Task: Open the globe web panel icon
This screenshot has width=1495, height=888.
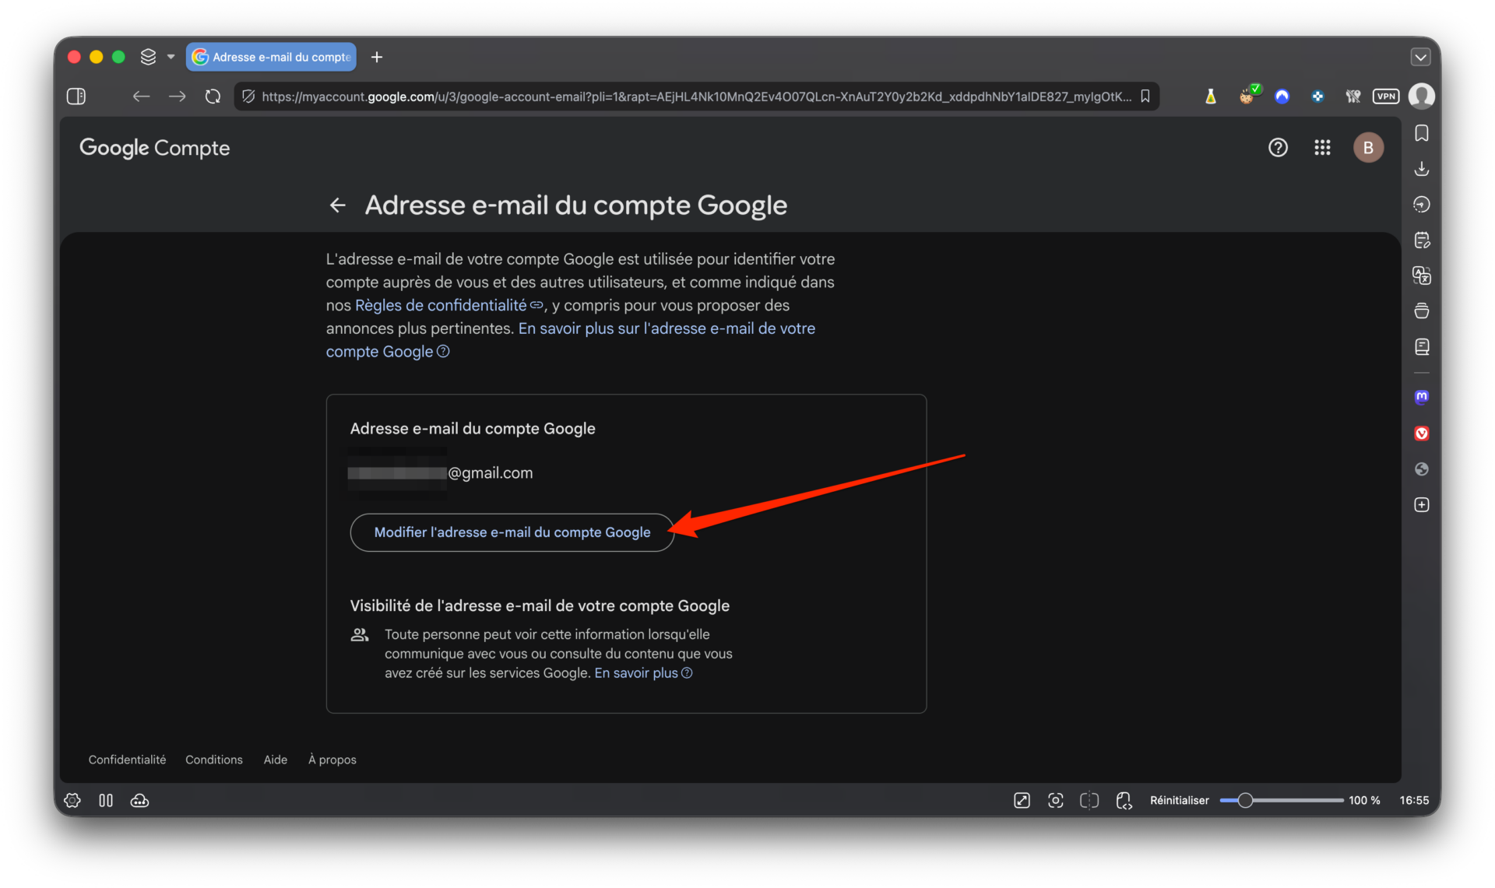Action: point(1421,469)
